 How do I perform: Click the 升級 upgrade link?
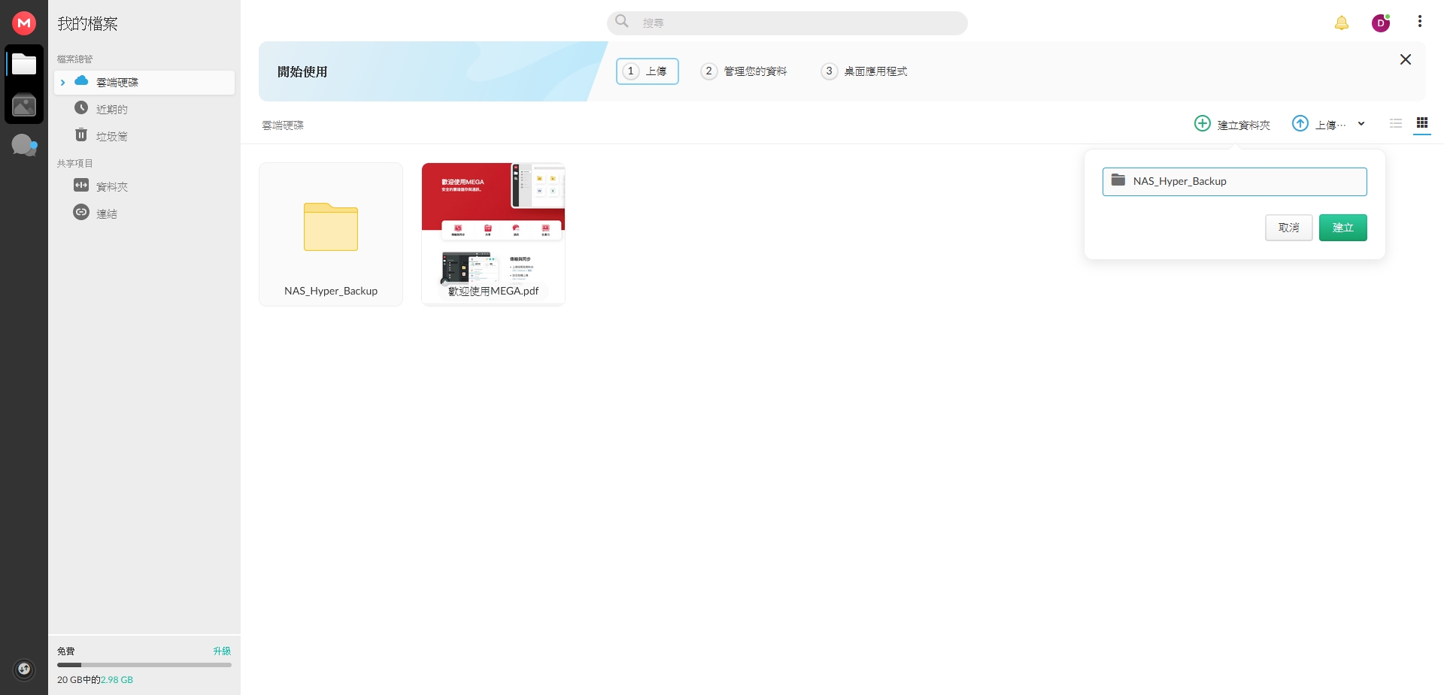click(222, 651)
